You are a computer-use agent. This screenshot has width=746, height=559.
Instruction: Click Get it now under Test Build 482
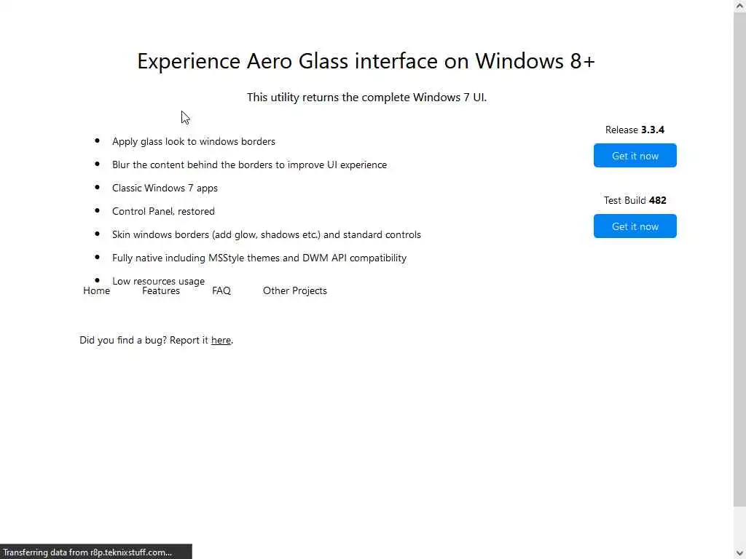tap(635, 226)
